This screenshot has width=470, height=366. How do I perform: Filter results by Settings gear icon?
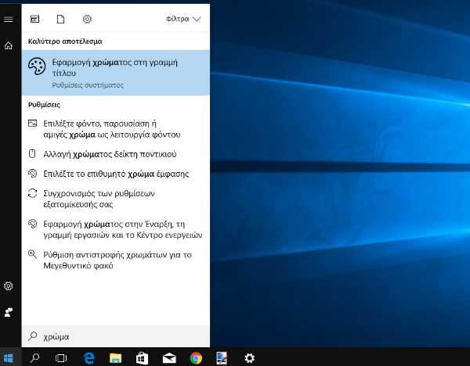(x=87, y=19)
